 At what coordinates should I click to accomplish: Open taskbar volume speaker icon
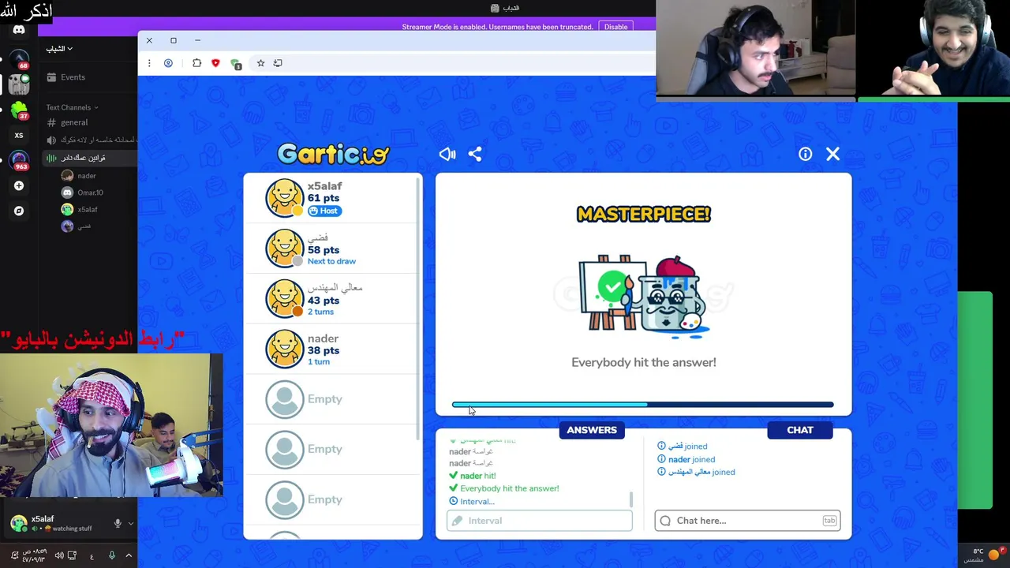pyautogui.click(x=59, y=555)
